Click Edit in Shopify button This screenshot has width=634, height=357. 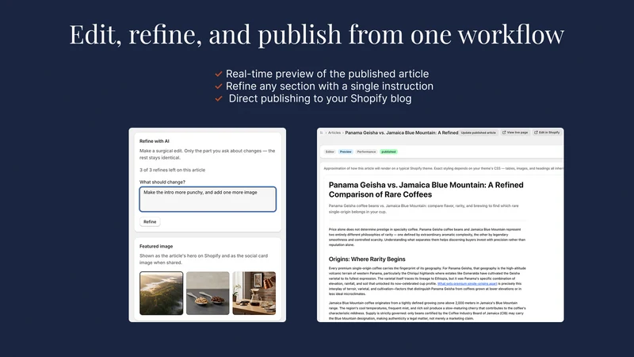547,132
